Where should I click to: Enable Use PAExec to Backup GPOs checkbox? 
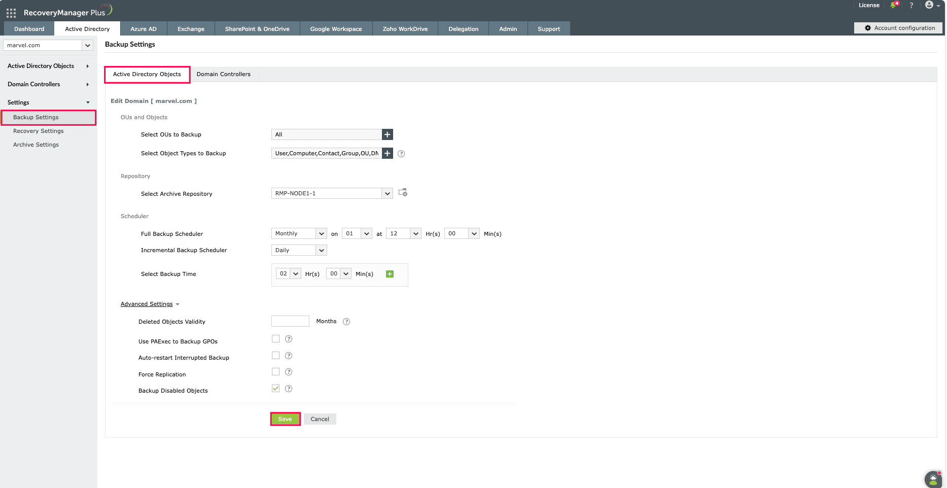coord(275,339)
